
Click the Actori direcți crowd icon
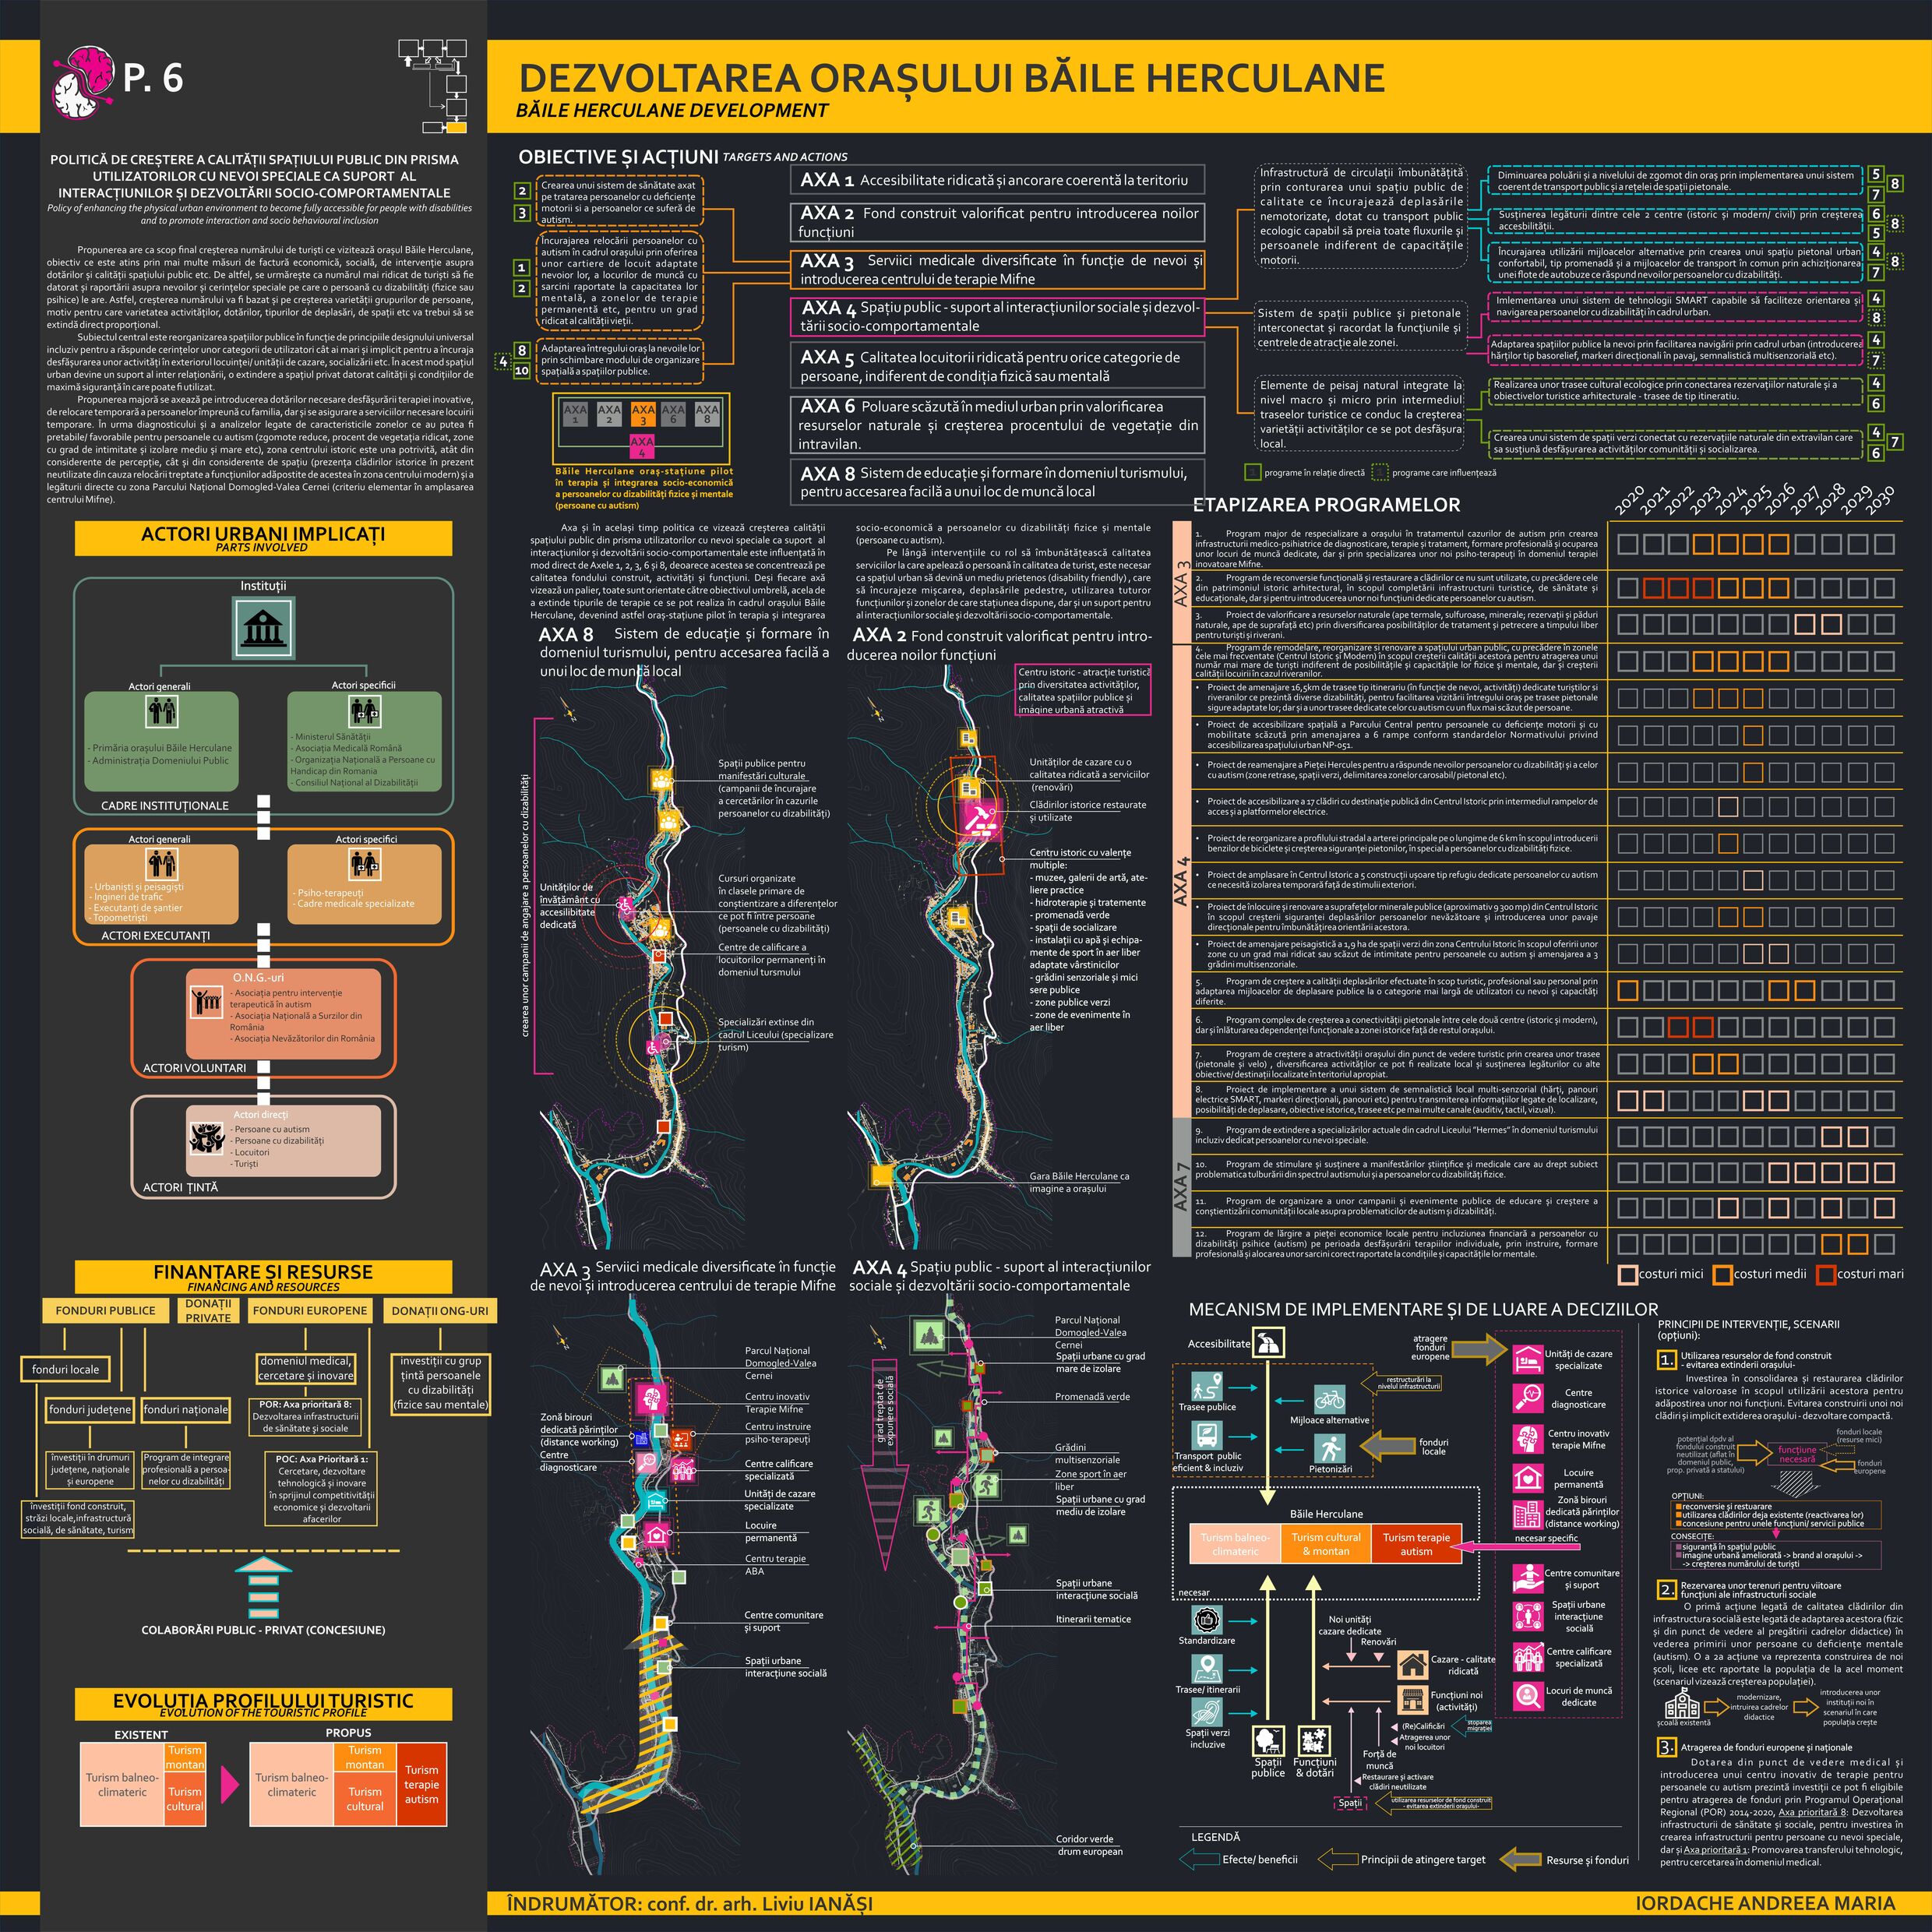coord(207,1138)
